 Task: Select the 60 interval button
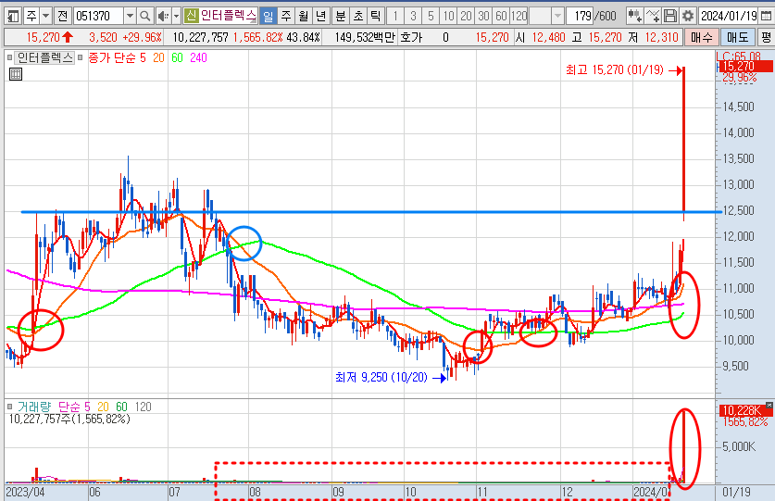(x=501, y=17)
